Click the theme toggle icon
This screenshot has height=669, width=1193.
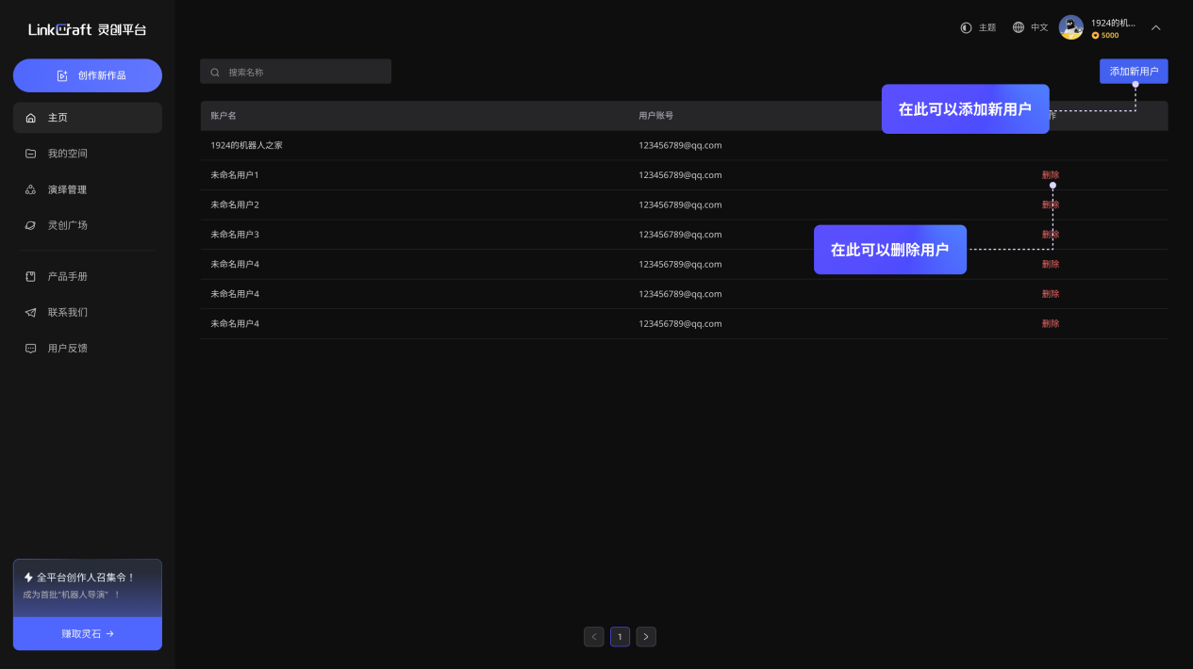(x=966, y=27)
